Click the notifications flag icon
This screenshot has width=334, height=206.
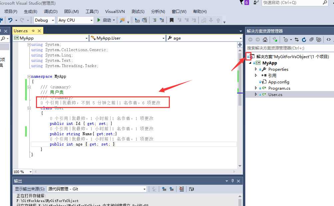pyautogui.click(x=241, y=2)
